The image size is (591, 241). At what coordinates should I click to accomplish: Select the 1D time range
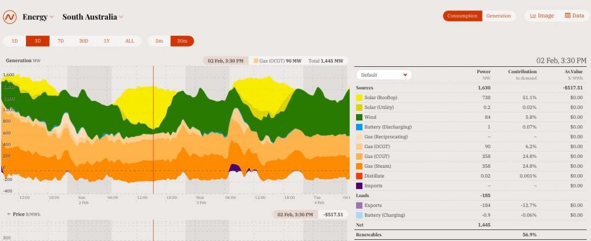14,41
